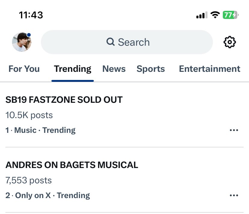249x214 pixels.
Task: Tap the profile avatar picture
Action: point(21,42)
